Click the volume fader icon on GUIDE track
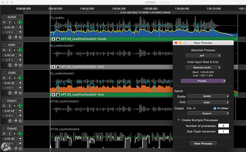Image resolution: width=246 pixels, height=152 pixels. click(20, 27)
